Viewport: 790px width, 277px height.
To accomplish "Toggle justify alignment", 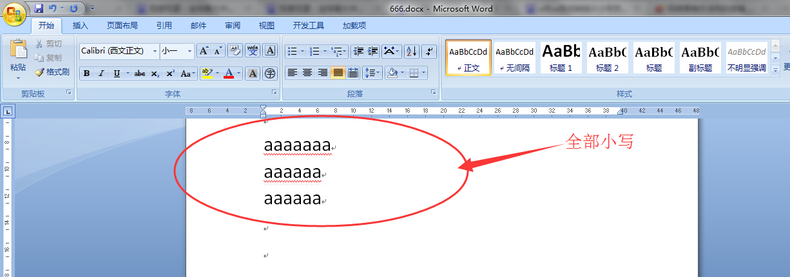I will pyautogui.click(x=338, y=73).
